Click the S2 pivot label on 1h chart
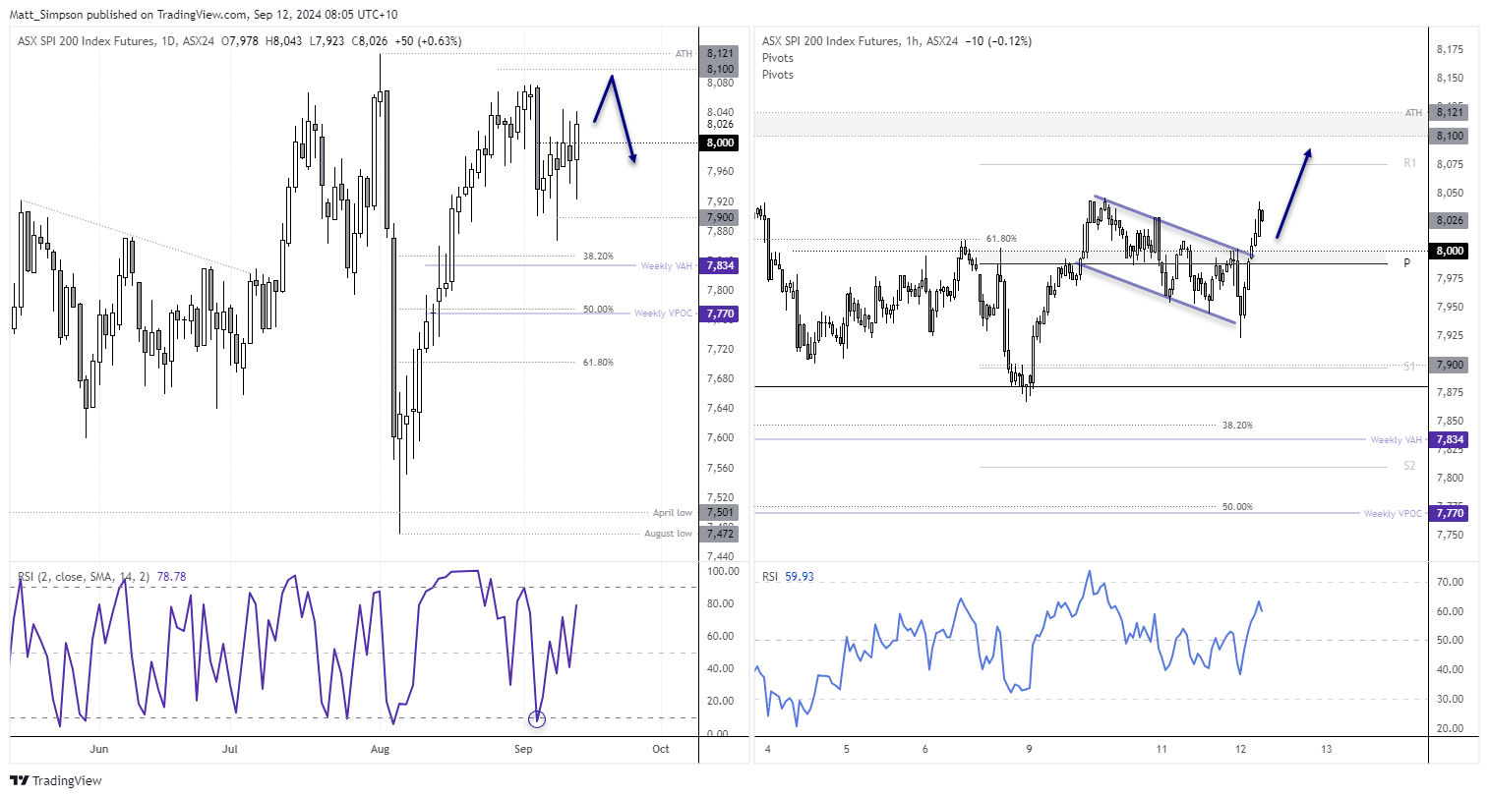This screenshot has height=798, width=1489. tap(1409, 466)
